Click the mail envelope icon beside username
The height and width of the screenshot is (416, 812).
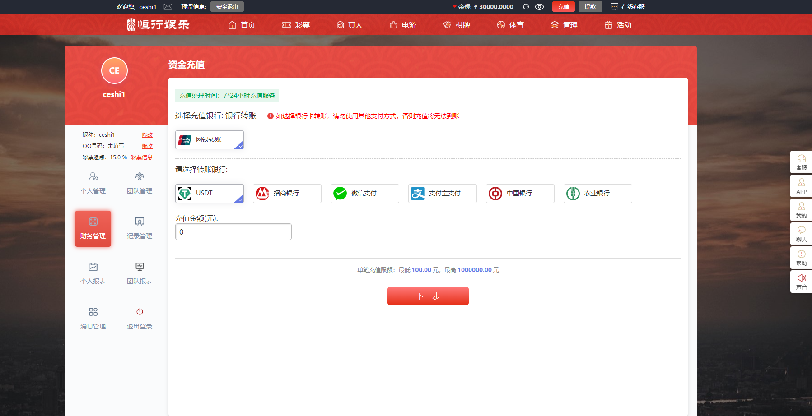click(168, 7)
